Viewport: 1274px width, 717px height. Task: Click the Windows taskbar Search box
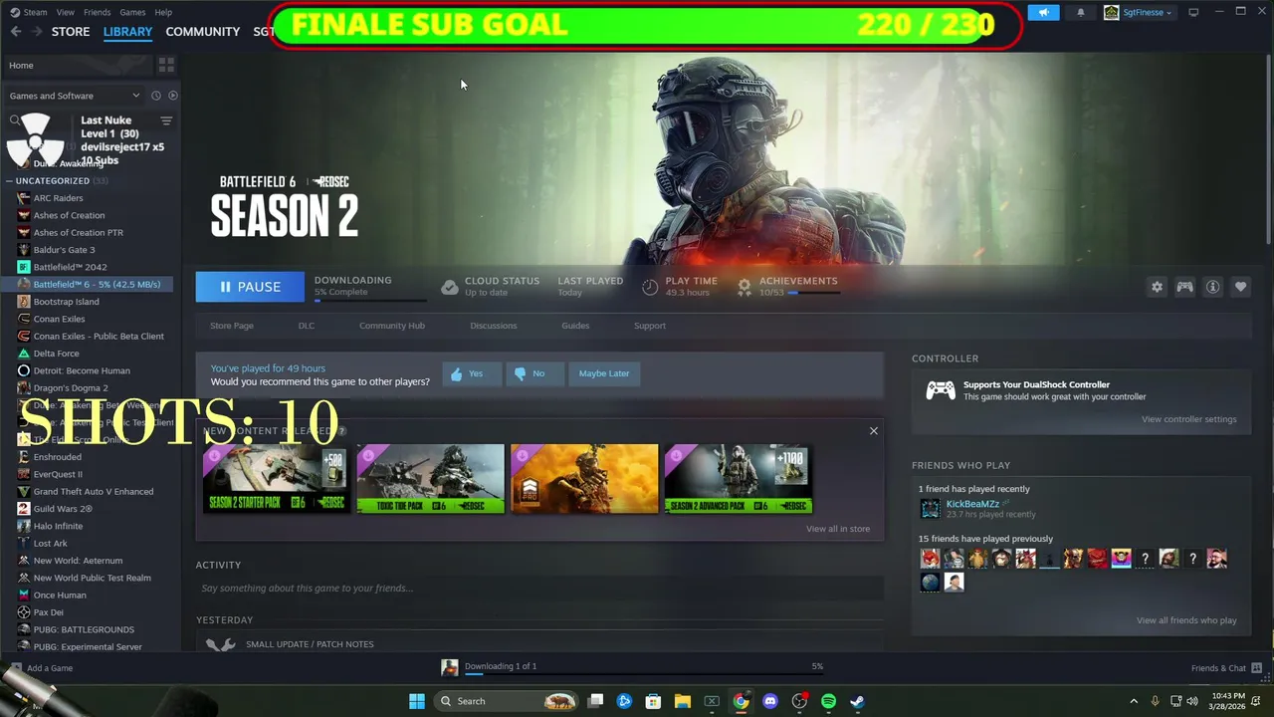click(508, 701)
